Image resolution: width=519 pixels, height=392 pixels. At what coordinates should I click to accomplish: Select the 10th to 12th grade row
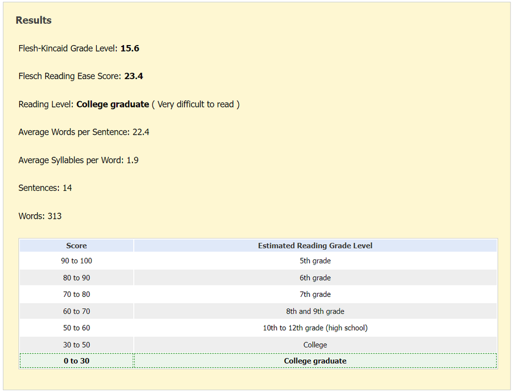point(315,328)
